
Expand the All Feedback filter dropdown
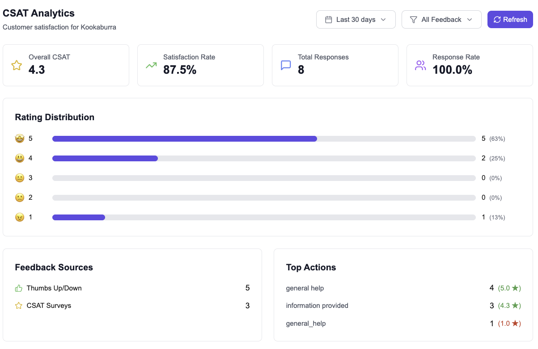point(441,20)
